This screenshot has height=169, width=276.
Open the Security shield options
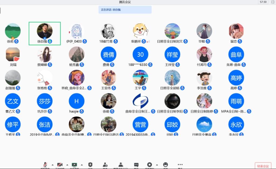(90, 165)
